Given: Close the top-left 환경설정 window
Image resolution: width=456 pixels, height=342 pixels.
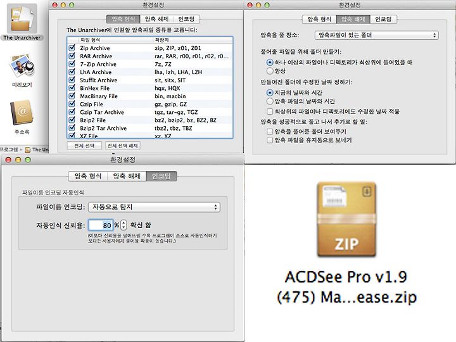Looking at the screenshot, I should tap(54, 5).
